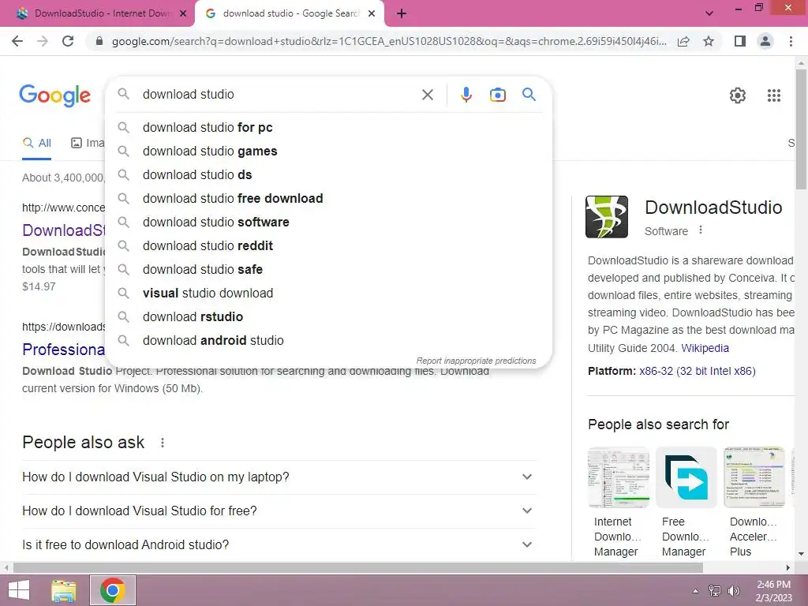Open the tab search chevron

[x=709, y=13]
